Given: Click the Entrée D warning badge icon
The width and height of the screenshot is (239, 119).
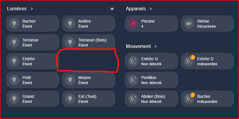Looking at the screenshot, I should 193,57.
